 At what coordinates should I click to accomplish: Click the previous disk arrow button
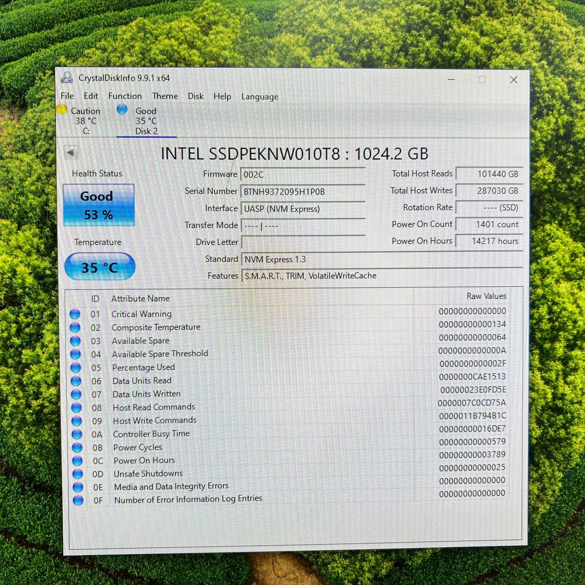click(x=71, y=153)
